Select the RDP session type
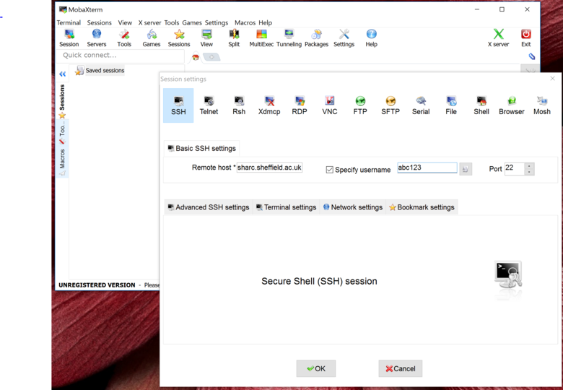The width and height of the screenshot is (563, 390). [x=300, y=105]
